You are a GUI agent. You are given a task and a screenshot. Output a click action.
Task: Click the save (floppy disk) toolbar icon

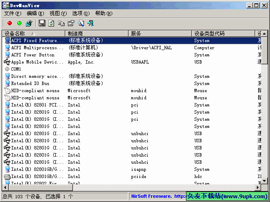(42, 23)
